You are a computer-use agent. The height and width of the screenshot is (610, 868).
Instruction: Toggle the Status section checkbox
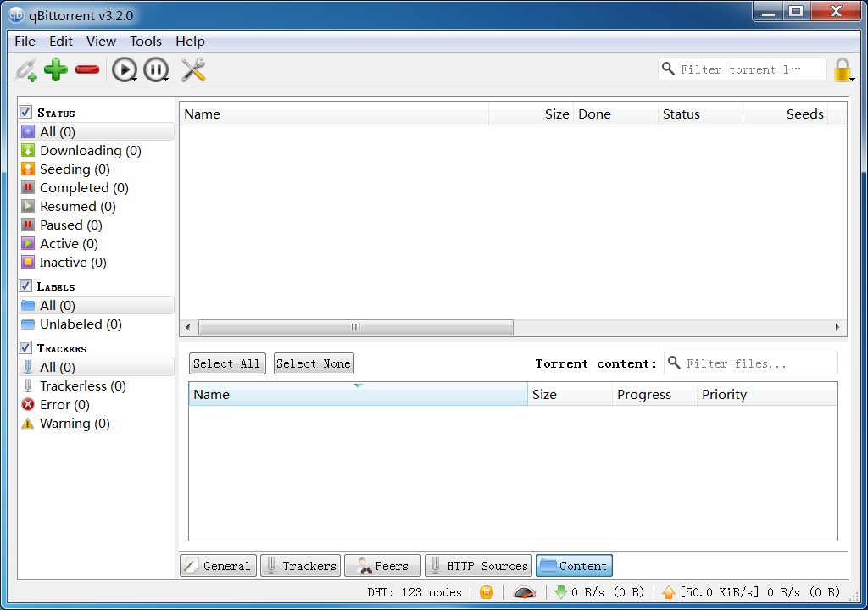(26, 113)
